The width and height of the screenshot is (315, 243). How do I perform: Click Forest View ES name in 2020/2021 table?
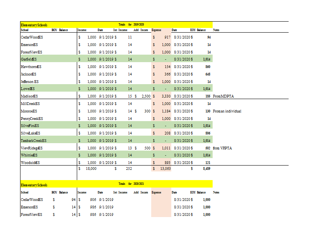[31, 215]
